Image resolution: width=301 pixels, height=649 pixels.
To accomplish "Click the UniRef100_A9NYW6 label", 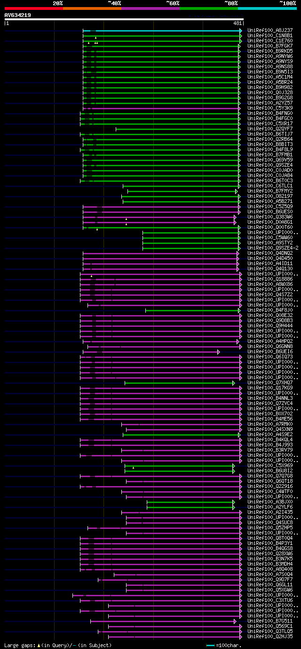I will (270, 56).
